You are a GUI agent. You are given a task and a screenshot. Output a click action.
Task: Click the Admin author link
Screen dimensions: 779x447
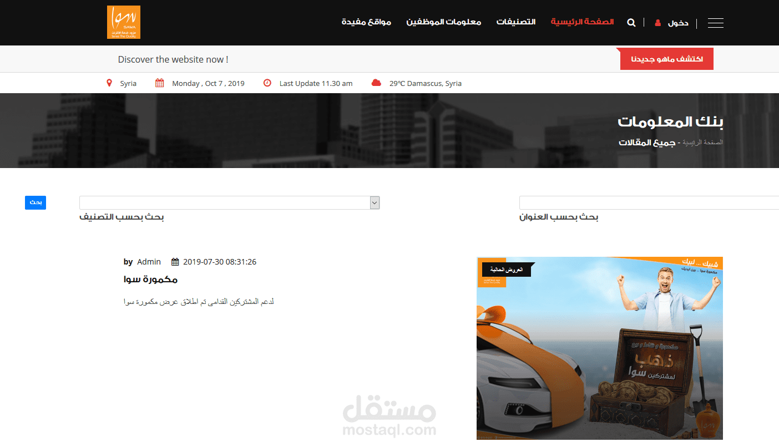(149, 262)
